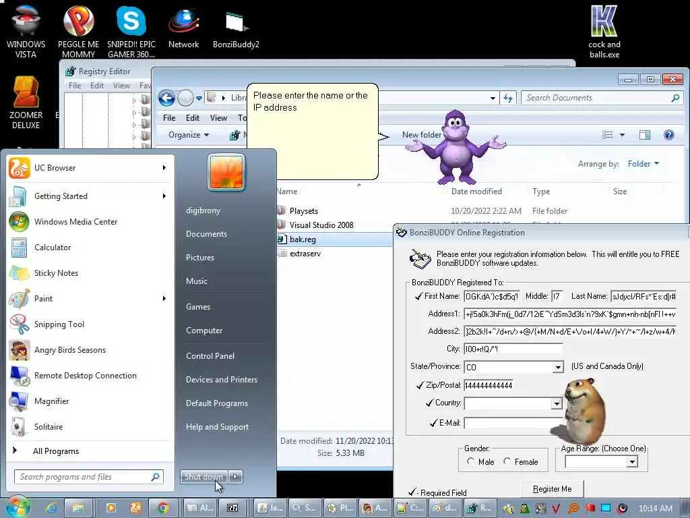Click the refresh button beside address bar
690x518 pixels.
click(x=508, y=98)
